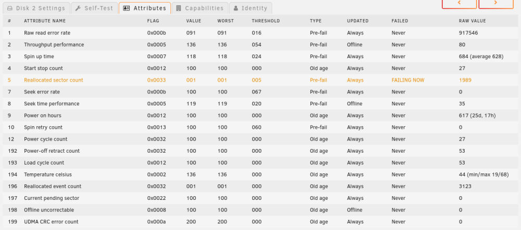Click threshold value 067
This screenshot has height=230, width=521.
pyautogui.click(x=256, y=92)
